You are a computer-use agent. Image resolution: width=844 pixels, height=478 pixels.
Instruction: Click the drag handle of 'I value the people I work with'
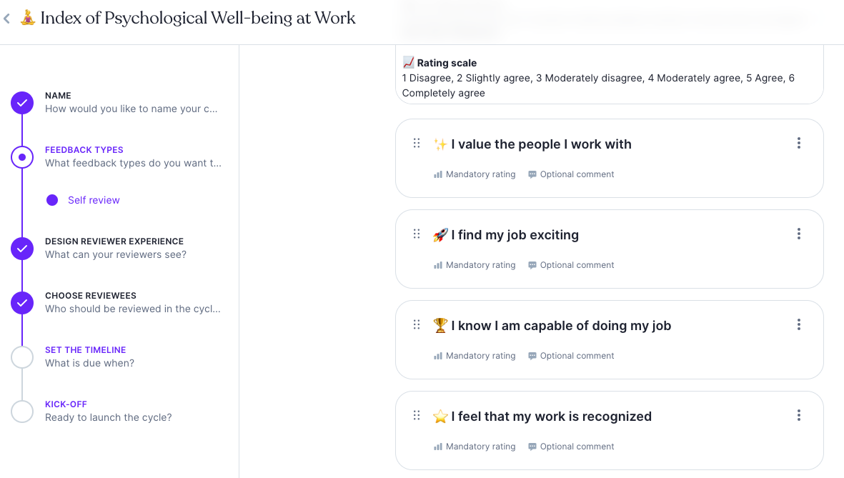pyautogui.click(x=417, y=143)
